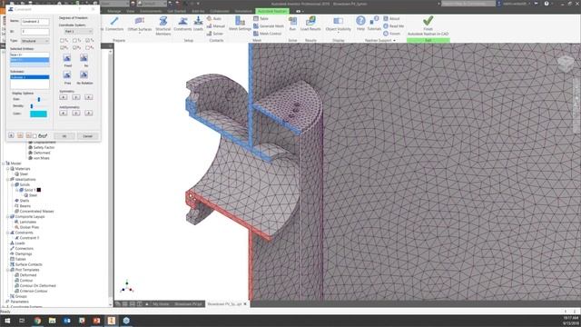Viewport: 581px width, 327px height.
Task: Choose Solver contacts option
Action: (215, 34)
